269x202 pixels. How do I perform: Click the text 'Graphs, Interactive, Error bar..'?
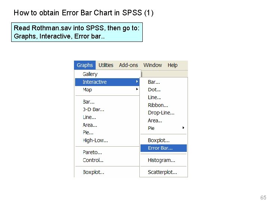click(59, 36)
